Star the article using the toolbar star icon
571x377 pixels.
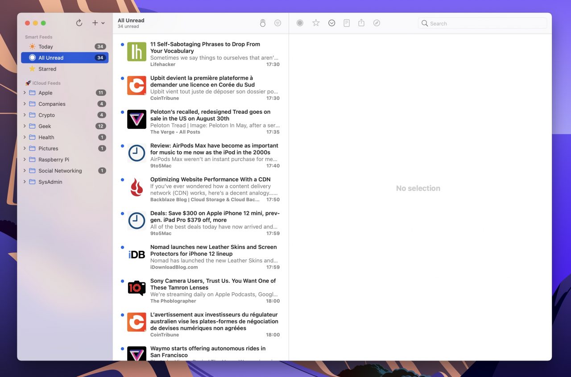[316, 23]
